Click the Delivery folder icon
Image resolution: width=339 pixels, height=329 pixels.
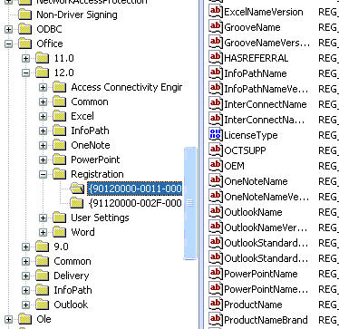click(43, 276)
